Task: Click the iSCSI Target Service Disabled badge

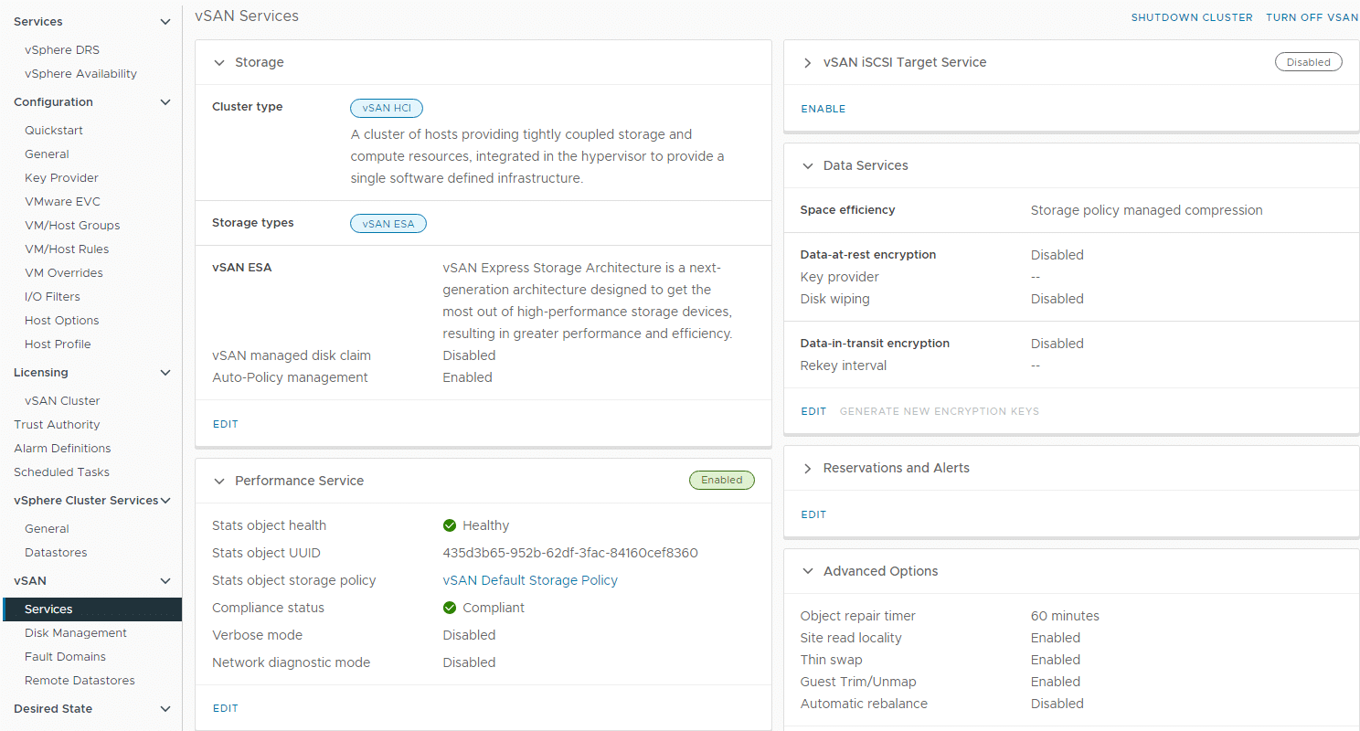Action: click(1309, 62)
